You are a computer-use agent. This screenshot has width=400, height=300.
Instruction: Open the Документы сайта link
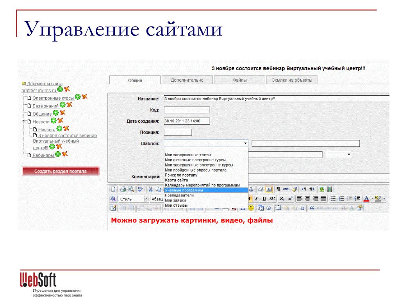(x=45, y=84)
